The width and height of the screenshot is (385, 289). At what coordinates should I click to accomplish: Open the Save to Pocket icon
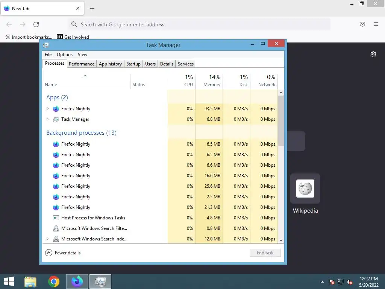[362, 24]
